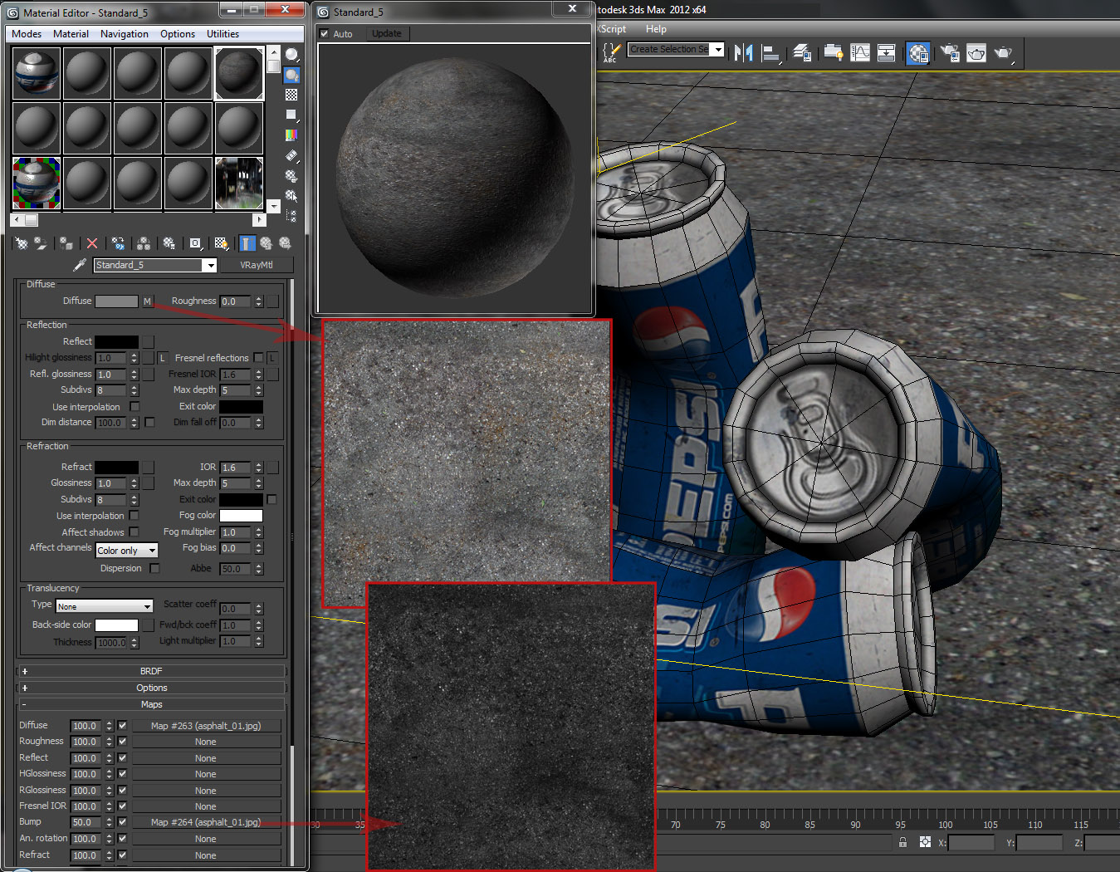The height and width of the screenshot is (872, 1120).
Task: Click Go Forward to Sibling icon
Action: [285, 243]
